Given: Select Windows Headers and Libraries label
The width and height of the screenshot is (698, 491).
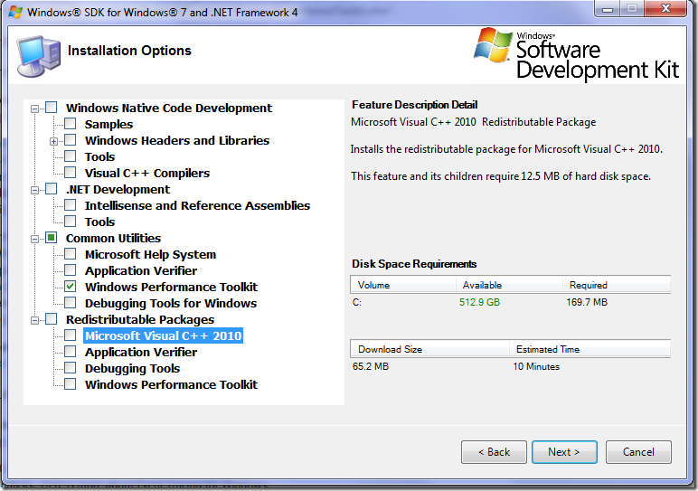Looking at the screenshot, I should click(x=177, y=141).
